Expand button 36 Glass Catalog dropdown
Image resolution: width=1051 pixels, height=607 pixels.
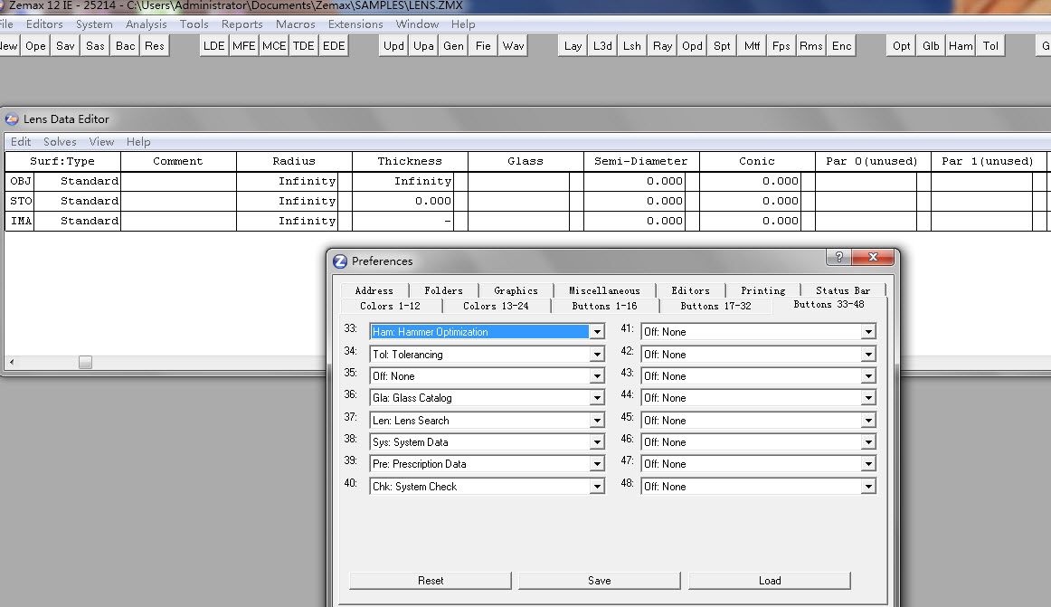point(597,398)
